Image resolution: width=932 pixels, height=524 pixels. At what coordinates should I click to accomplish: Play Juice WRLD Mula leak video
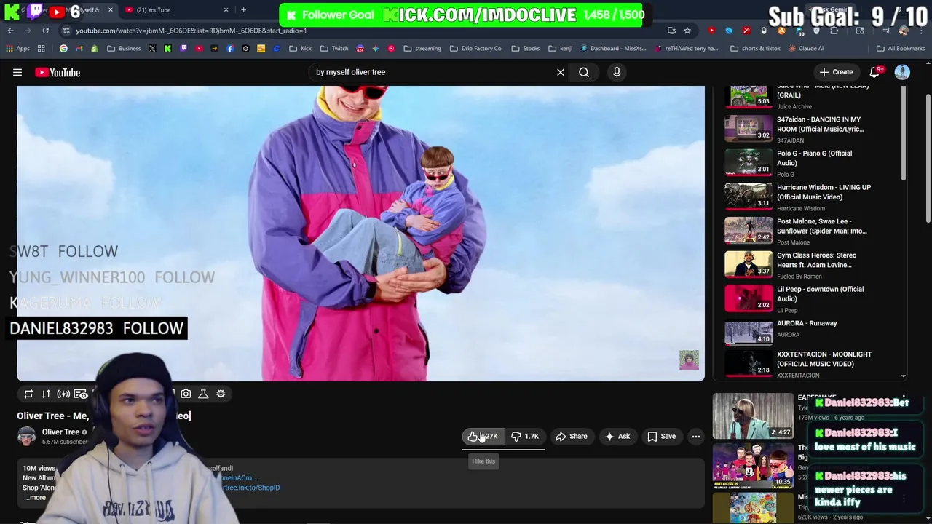click(x=814, y=96)
